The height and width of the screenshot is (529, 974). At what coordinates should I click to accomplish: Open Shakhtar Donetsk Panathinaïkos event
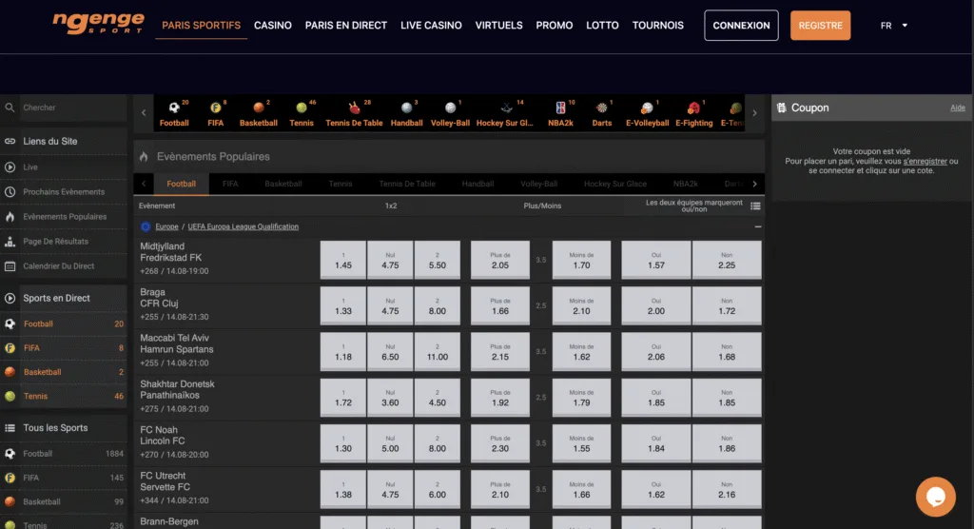pos(178,390)
